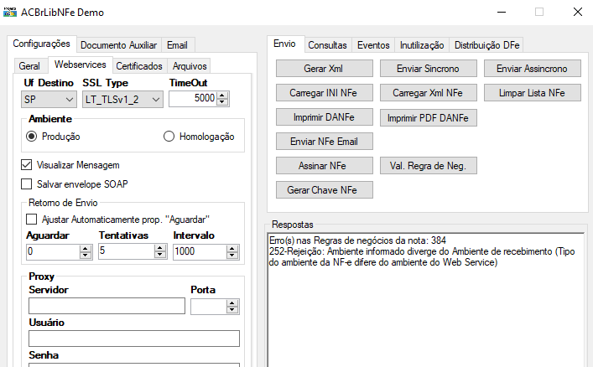Enable Salvar envelope SOAP checkbox
Viewport: 593px width, 367px height.
coord(27,184)
